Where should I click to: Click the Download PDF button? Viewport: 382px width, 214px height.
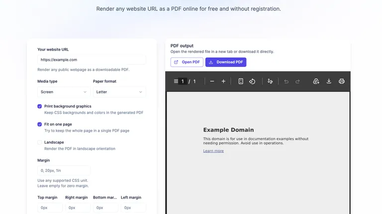[226, 62]
